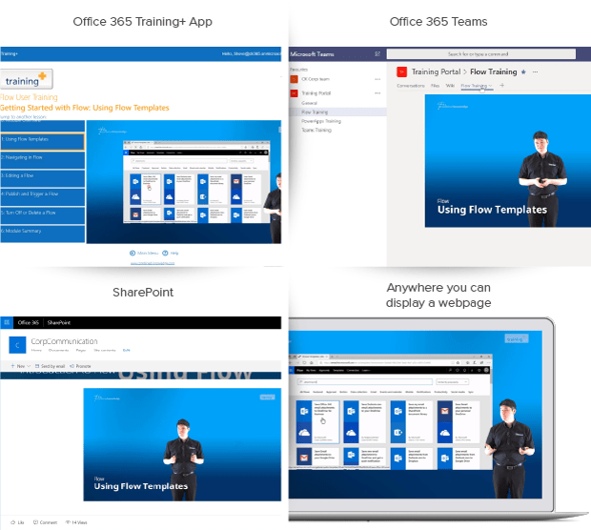Click SharePoint in the top bar
The height and width of the screenshot is (530, 591).
point(59,323)
